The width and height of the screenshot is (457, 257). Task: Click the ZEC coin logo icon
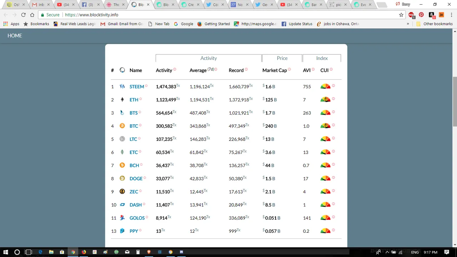click(x=122, y=191)
